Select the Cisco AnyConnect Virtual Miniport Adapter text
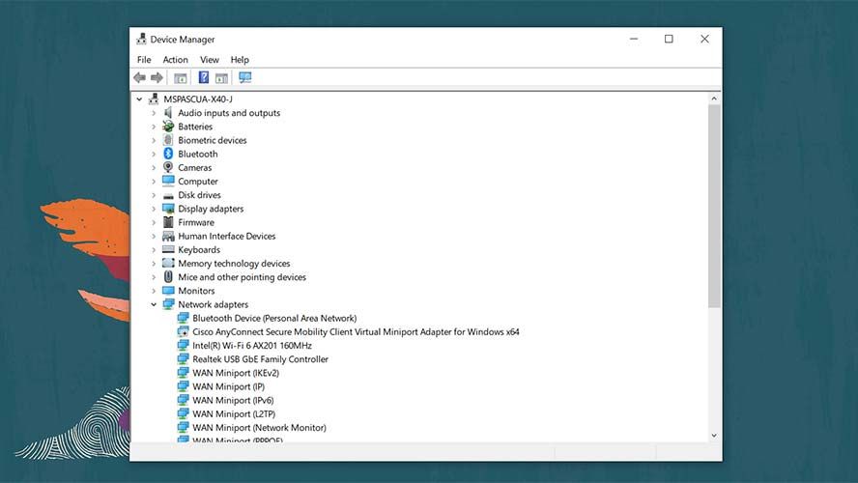This screenshot has width=858, height=483. click(x=356, y=331)
